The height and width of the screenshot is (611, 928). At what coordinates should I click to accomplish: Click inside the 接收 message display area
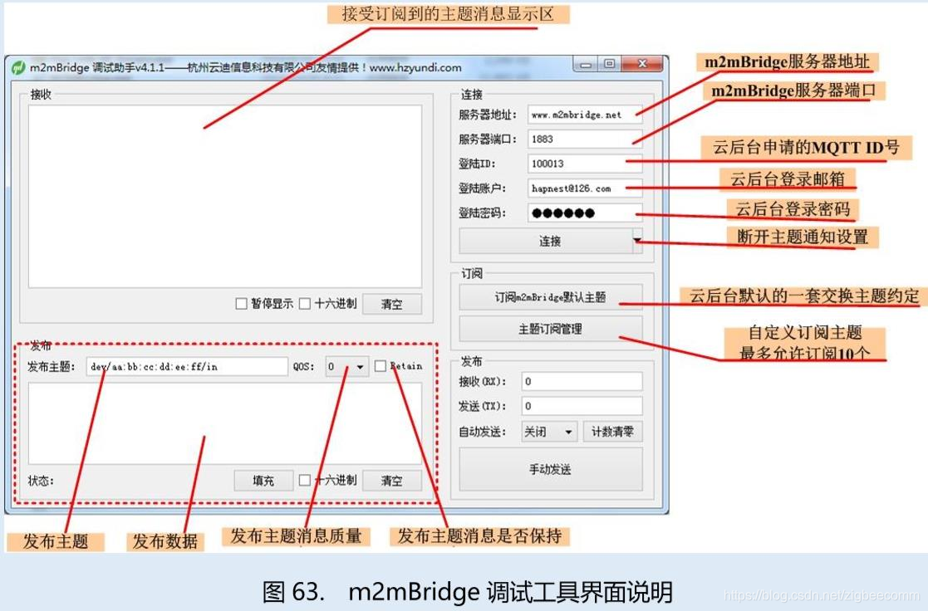tap(225, 197)
